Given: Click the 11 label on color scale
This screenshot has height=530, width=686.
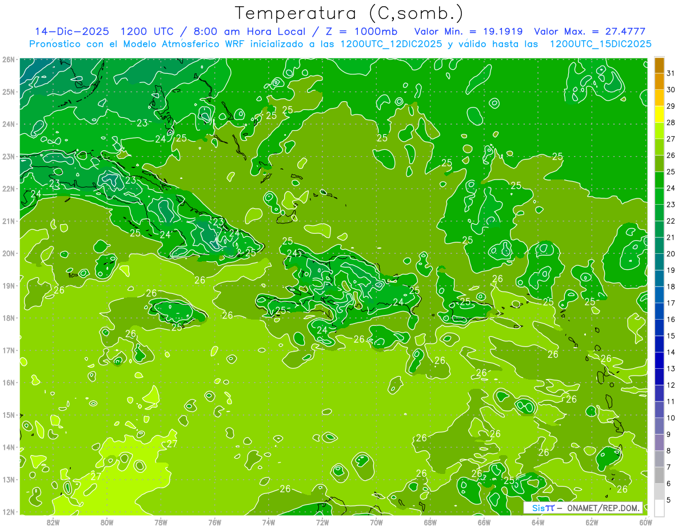Looking at the screenshot, I should 671,401.
